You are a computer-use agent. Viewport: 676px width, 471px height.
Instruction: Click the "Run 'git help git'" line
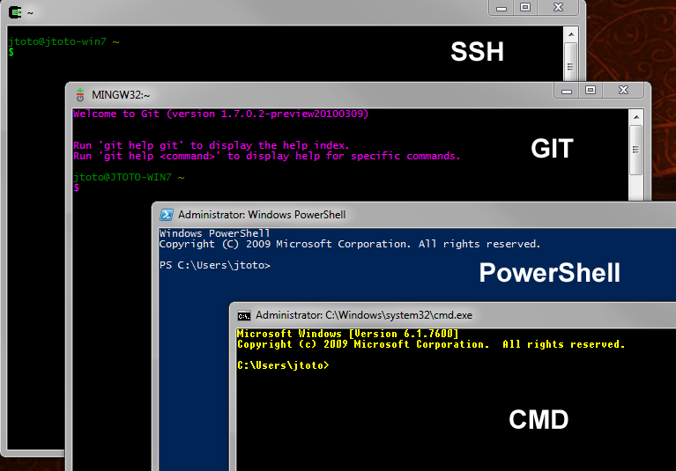pos(212,145)
